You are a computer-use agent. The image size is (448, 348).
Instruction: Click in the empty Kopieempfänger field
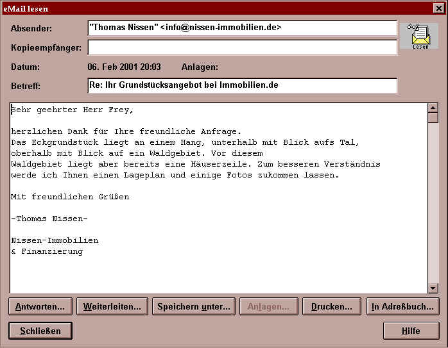[242, 47]
